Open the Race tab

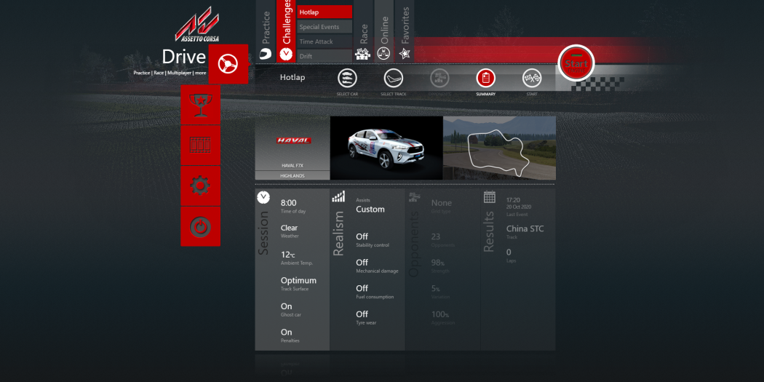point(363,31)
